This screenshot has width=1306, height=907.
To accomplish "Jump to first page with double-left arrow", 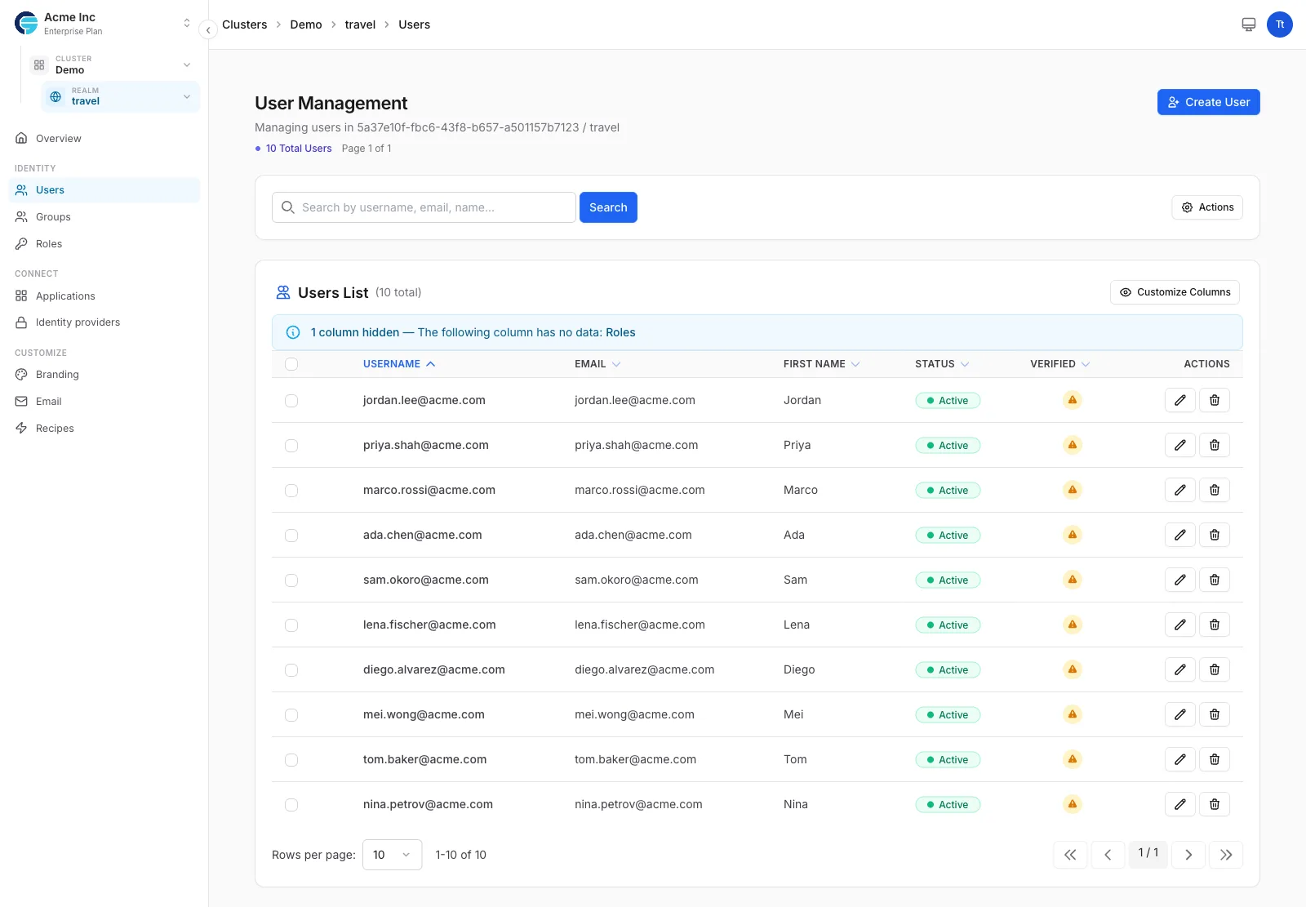I will (1070, 855).
